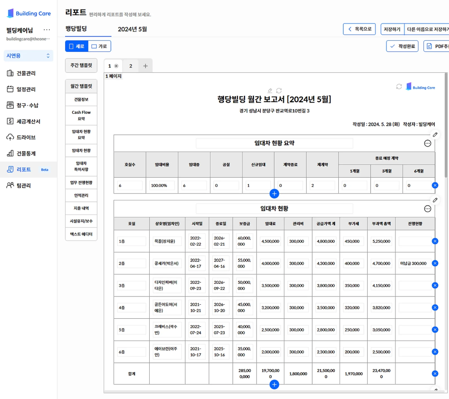The image size is (449, 399).
Task: Open more options for 임대차 현황 요약 section
Action: click(427, 143)
